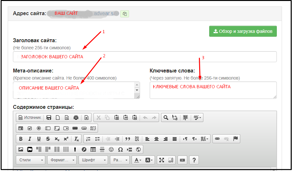The height and width of the screenshot is (171, 292).
Task: Insert a Link with the chain icon
Action: [x=217, y=139]
